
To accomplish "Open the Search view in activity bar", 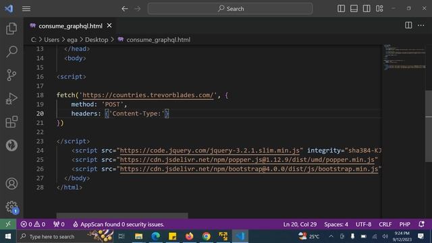I will (11, 51).
